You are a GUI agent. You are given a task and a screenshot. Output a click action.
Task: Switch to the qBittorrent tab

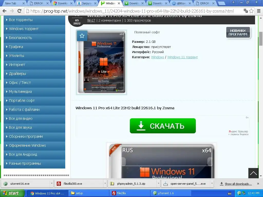[x=181, y=3]
